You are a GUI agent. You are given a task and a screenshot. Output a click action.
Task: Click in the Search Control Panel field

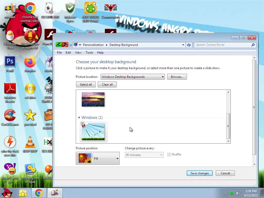click(223, 45)
